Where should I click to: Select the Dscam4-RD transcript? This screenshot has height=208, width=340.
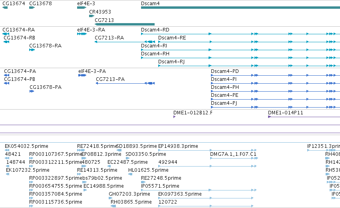(x=241, y=34)
